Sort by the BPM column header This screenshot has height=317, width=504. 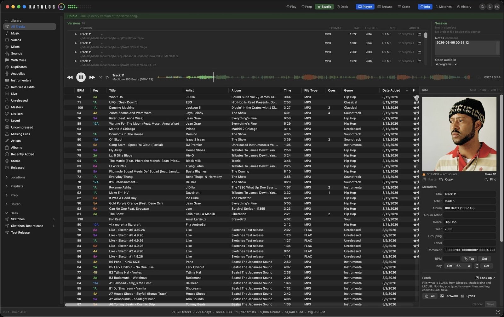[81, 90]
